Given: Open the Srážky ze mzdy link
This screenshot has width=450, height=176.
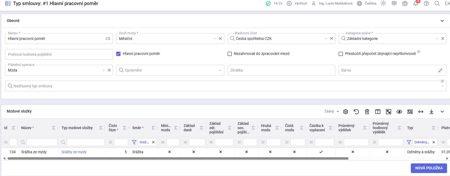Looking at the screenshot, I should click(x=74, y=152).
